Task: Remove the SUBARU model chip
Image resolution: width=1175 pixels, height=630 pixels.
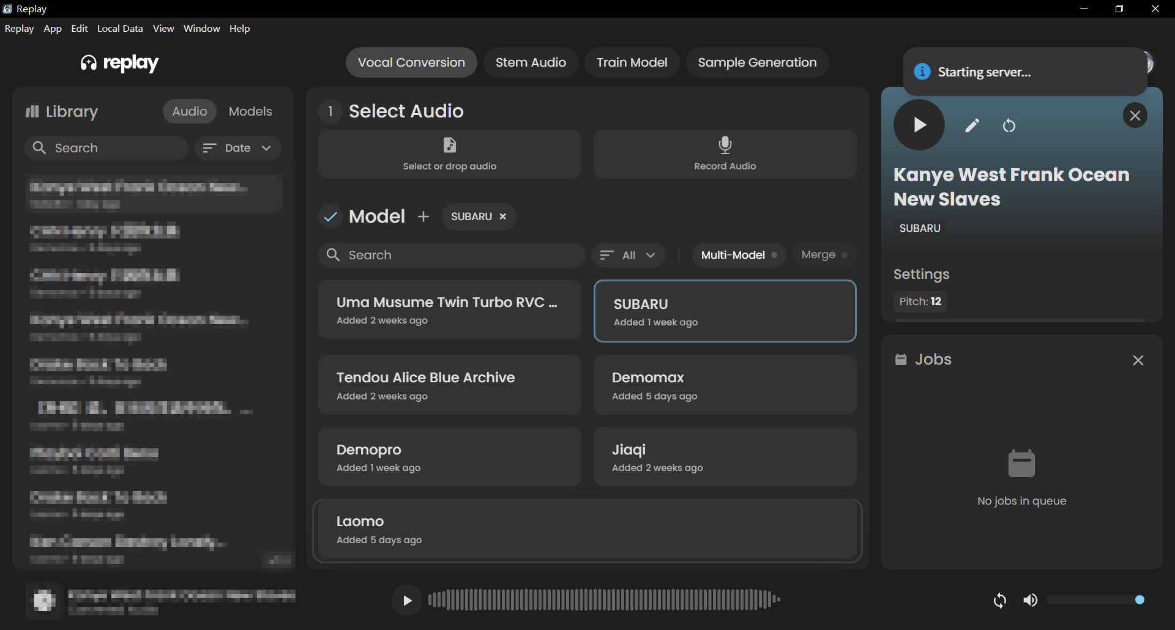Action: coord(503,217)
